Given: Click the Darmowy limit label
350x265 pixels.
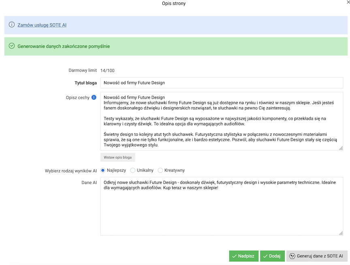Looking at the screenshot, I should 83,70.
